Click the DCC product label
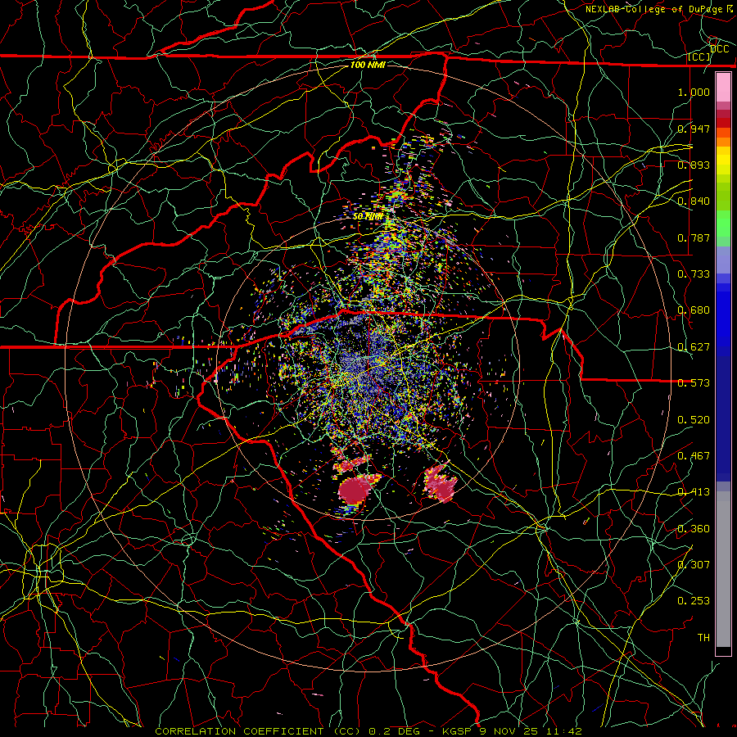 pyautogui.click(x=720, y=49)
